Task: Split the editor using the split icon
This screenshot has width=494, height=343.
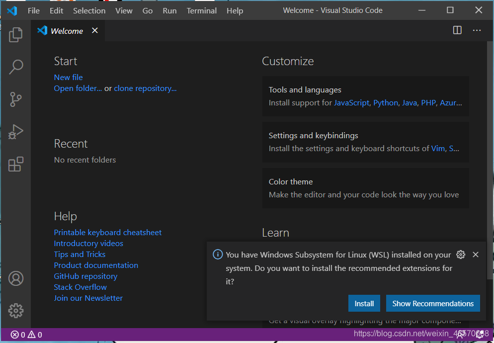Action: coord(457,30)
